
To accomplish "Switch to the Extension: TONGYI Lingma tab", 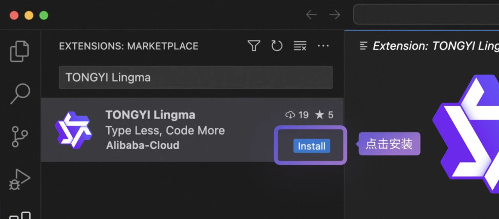I will (429, 46).
